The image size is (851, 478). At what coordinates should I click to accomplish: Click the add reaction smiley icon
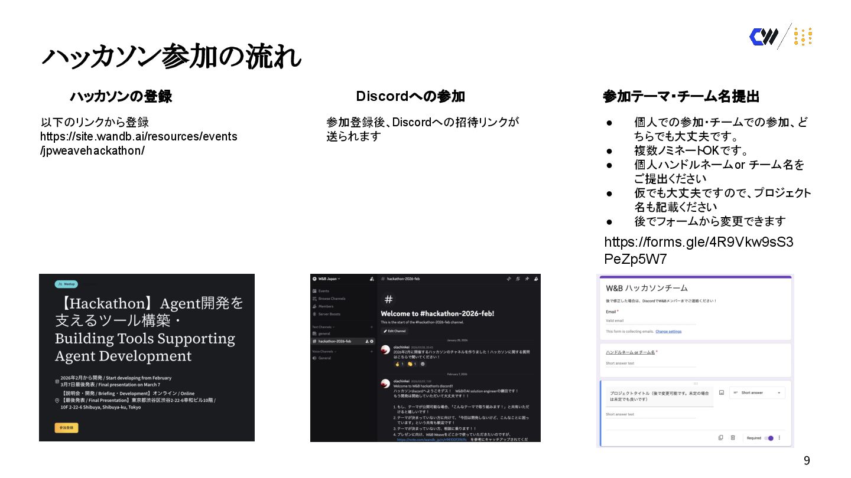click(x=423, y=364)
